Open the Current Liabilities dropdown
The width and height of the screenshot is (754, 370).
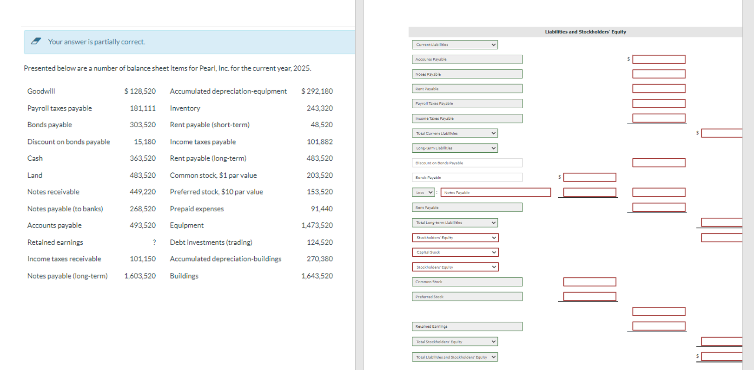click(x=455, y=45)
